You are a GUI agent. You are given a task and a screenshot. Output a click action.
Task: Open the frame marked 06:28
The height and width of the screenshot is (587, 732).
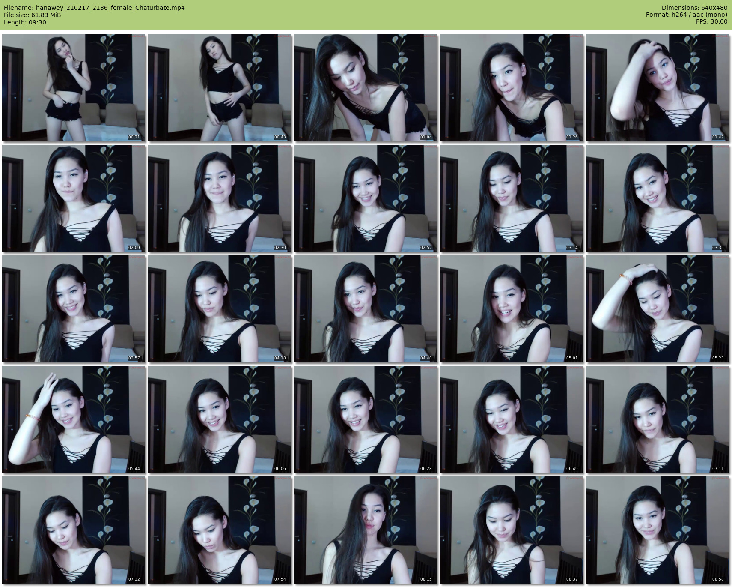click(x=365, y=419)
